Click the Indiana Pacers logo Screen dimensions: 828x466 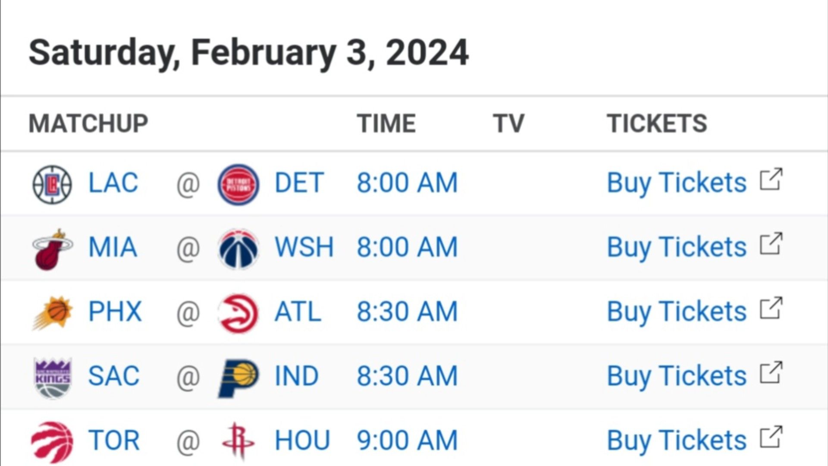(x=238, y=378)
